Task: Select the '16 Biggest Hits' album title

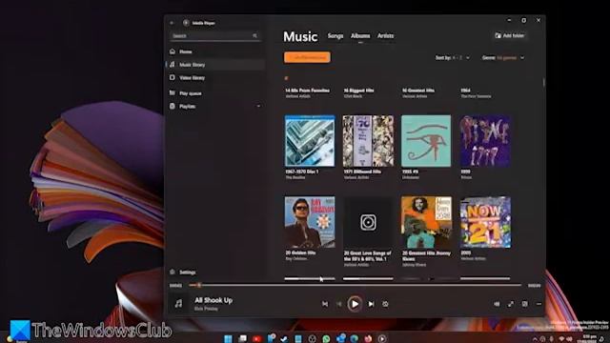Action: (x=358, y=91)
